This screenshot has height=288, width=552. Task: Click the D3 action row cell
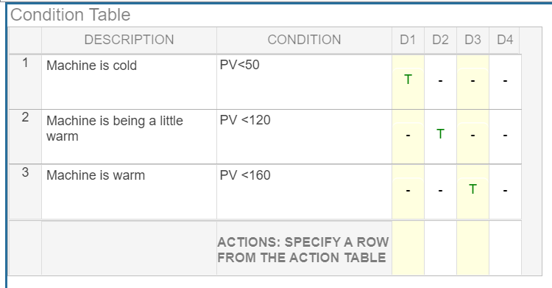coord(473,248)
